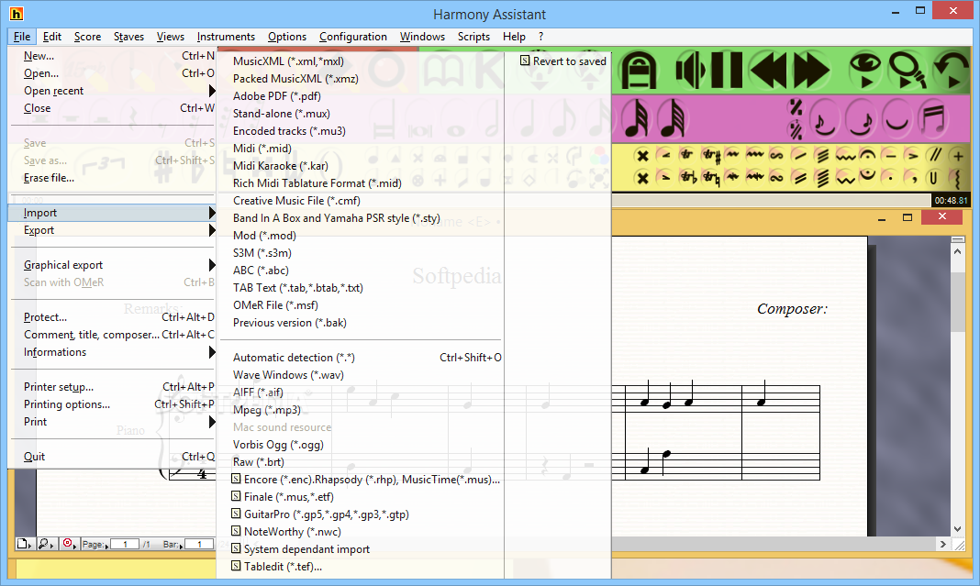Viewport: 980px width, 586px height.
Task: Select the accent greater-than symbol
Action: (912, 156)
